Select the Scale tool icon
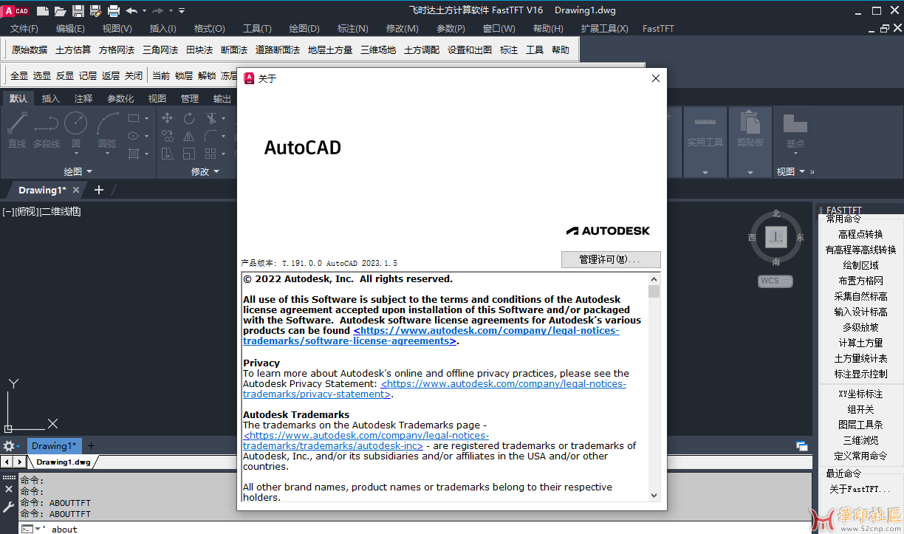This screenshot has height=534, width=904. [189, 154]
